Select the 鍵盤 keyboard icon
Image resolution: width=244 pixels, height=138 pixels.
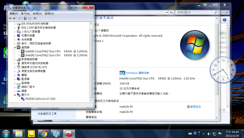(x=19, y=91)
